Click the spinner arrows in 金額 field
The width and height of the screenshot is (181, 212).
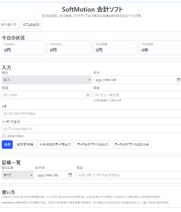click(x=88, y=95)
